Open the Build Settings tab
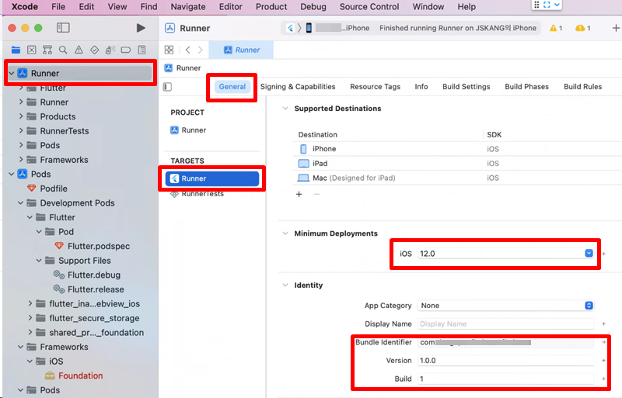This screenshot has height=398, width=622. (x=466, y=87)
